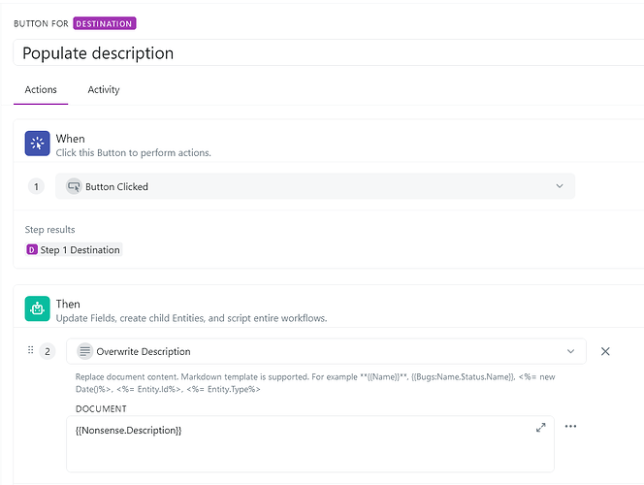Click the green Then robot icon
The image size is (644, 485).
38,308
